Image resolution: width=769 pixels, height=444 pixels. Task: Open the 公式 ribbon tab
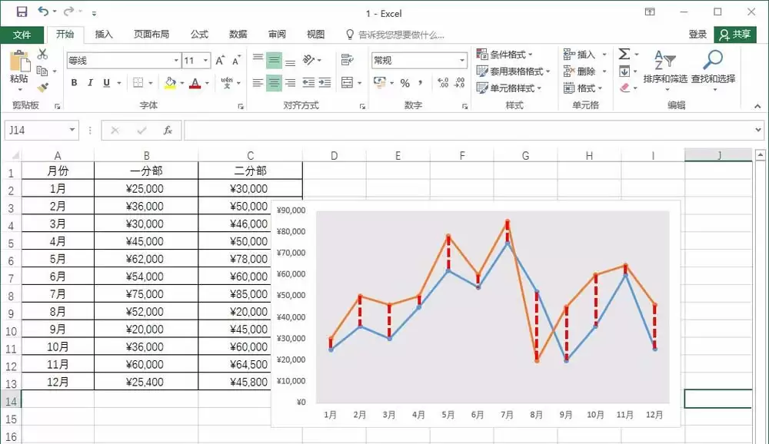[x=199, y=35]
